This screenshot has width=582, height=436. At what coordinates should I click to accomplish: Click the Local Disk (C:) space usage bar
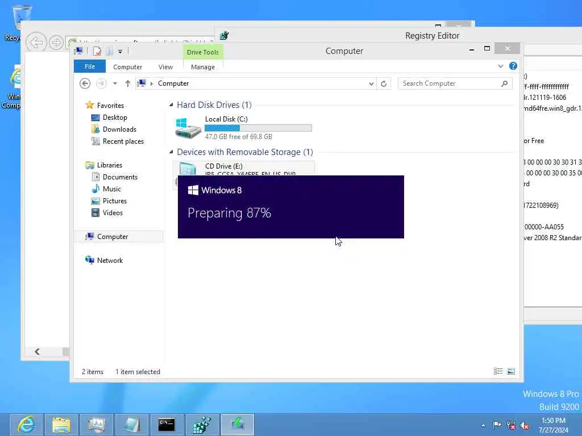tap(258, 128)
